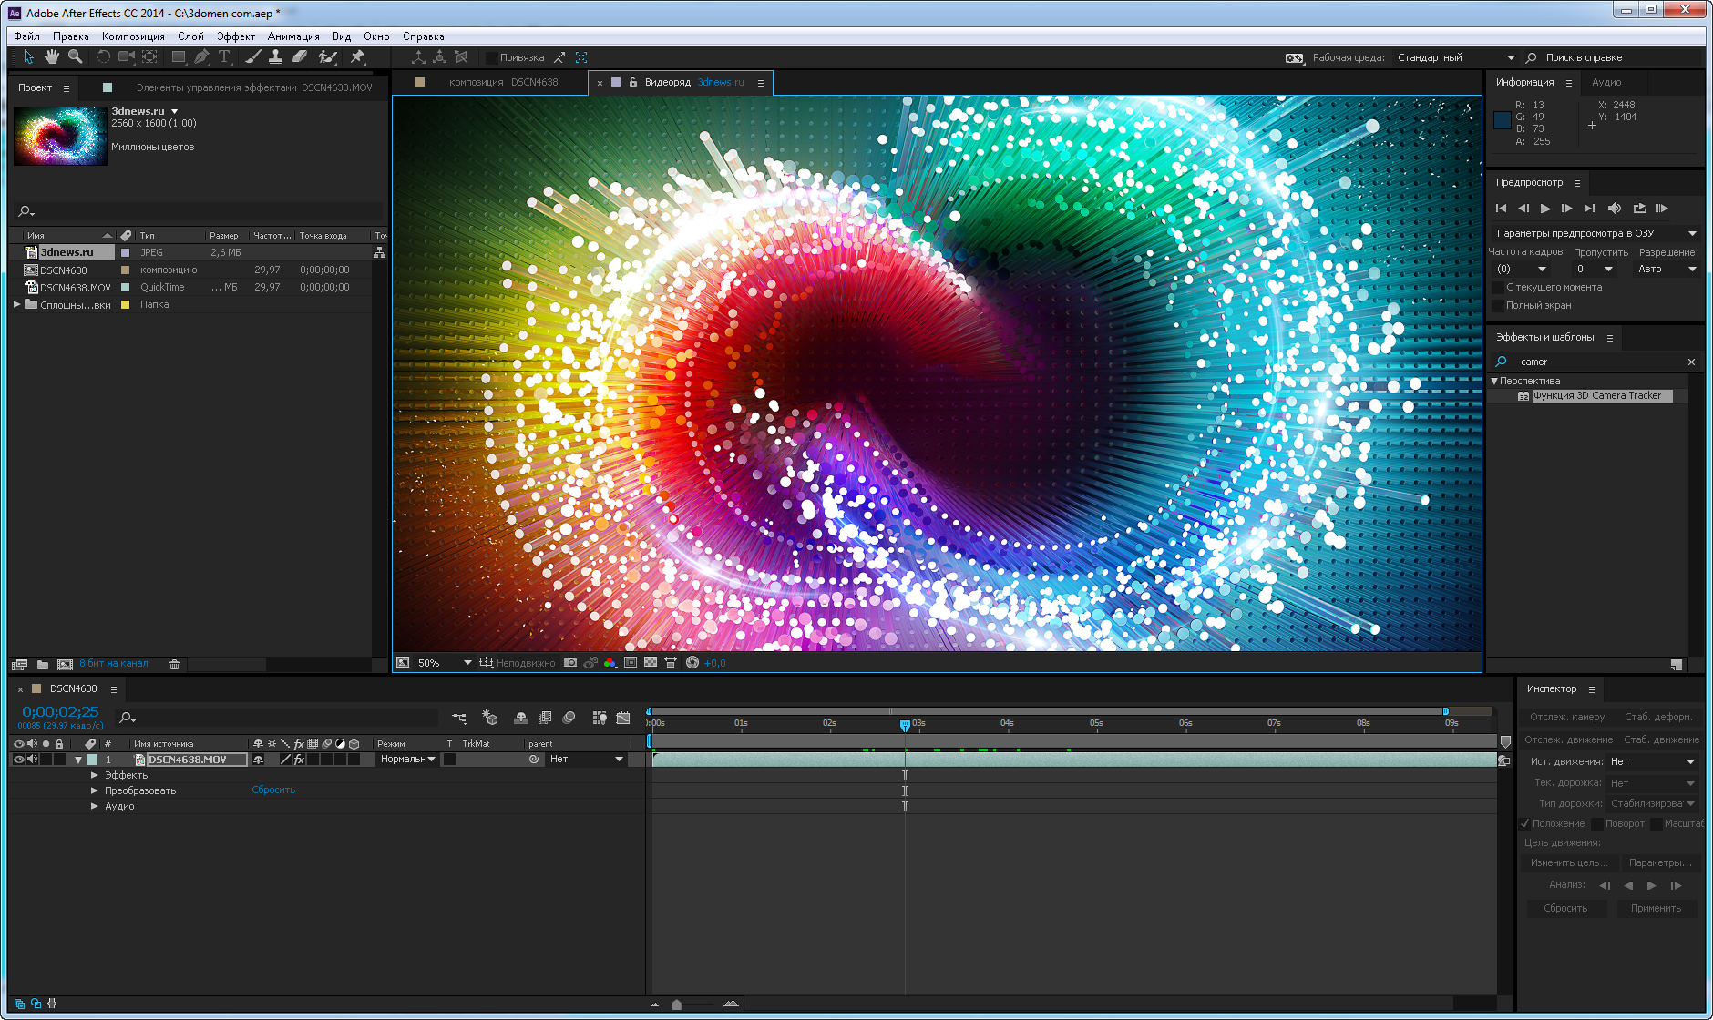The width and height of the screenshot is (1713, 1020).
Task: Click the 8 бит на канал color depth
Action: (x=113, y=664)
